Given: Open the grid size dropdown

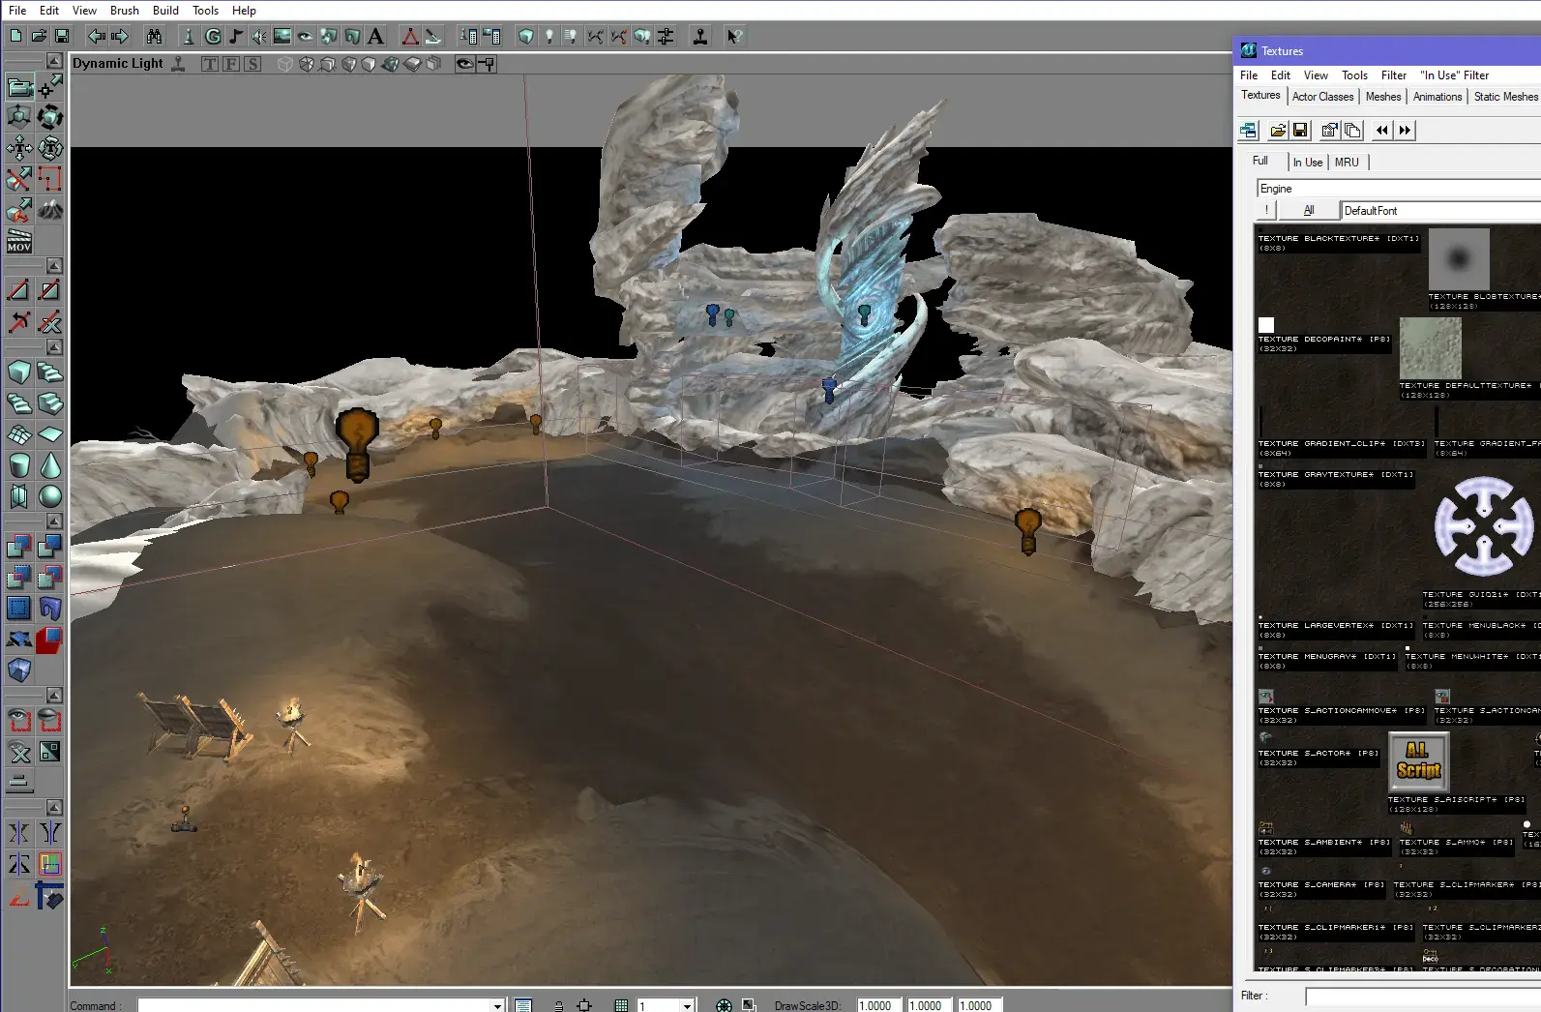Looking at the screenshot, I should point(688,1005).
